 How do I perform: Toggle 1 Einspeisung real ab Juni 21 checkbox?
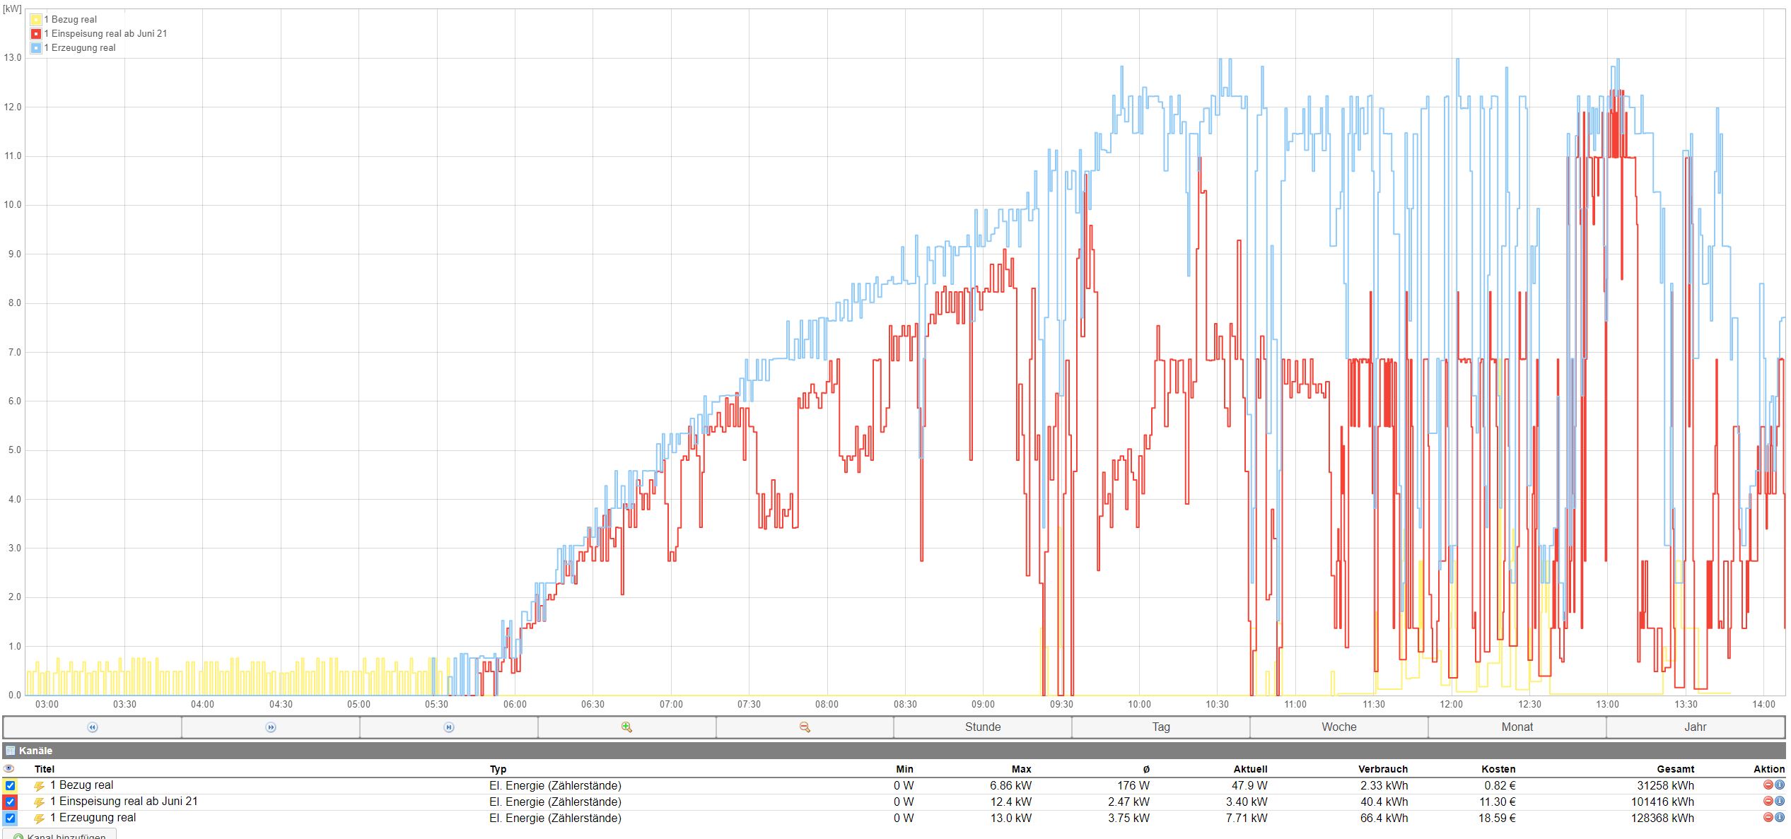click(x=10, y=802)
